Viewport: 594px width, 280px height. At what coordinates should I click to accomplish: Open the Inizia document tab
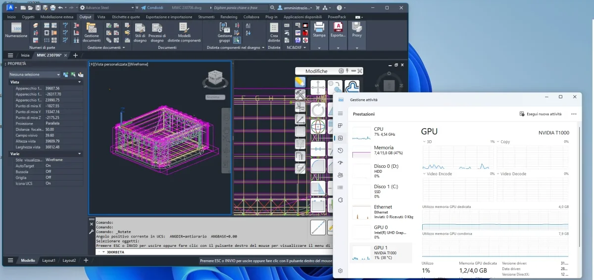(x=25, y=55)
